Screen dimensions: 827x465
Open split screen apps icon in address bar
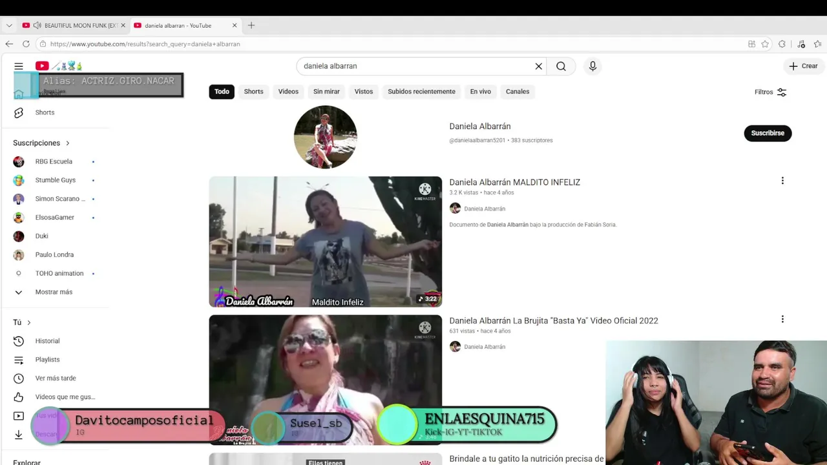[x=751, y=44]
